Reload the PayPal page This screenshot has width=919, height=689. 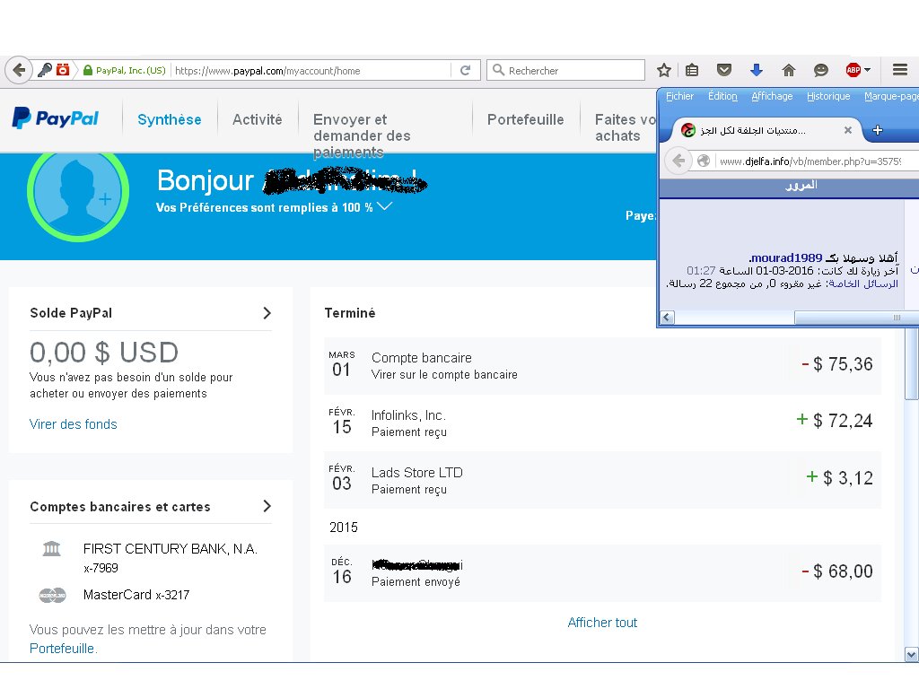[466, 70]
